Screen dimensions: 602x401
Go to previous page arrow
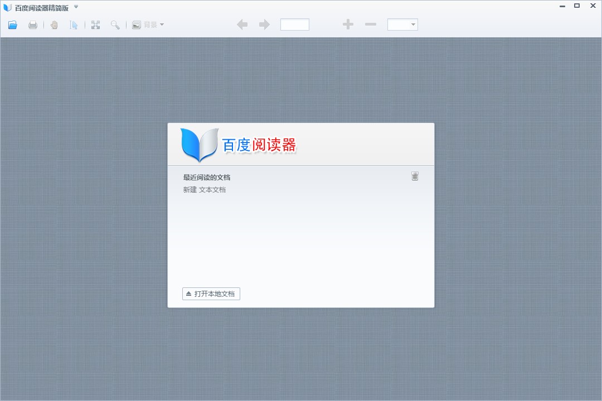[242, 25]
